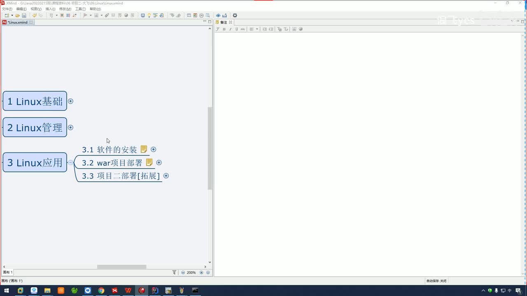The height and width of the screenshot is (296, 527).
Task: Click the zoom in plus button
Action: (x=201, y=272)
